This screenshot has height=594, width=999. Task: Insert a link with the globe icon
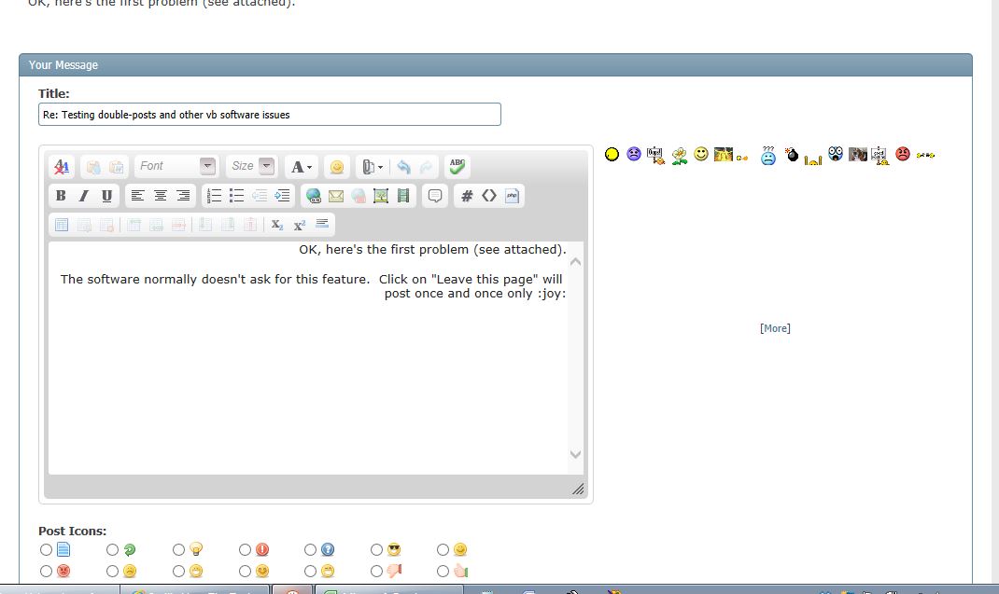click(313, 196)
